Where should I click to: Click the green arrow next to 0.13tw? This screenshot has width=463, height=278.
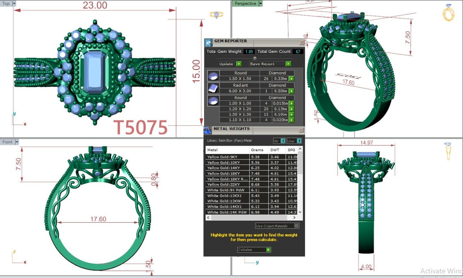[291, 109]
